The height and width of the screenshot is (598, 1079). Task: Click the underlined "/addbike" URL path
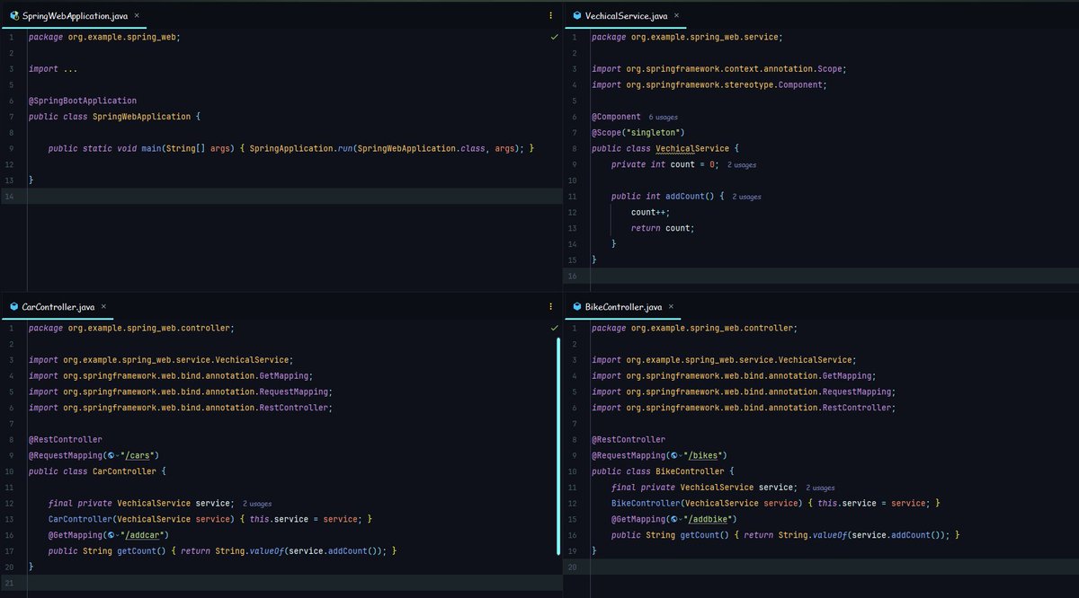point(708,519)
